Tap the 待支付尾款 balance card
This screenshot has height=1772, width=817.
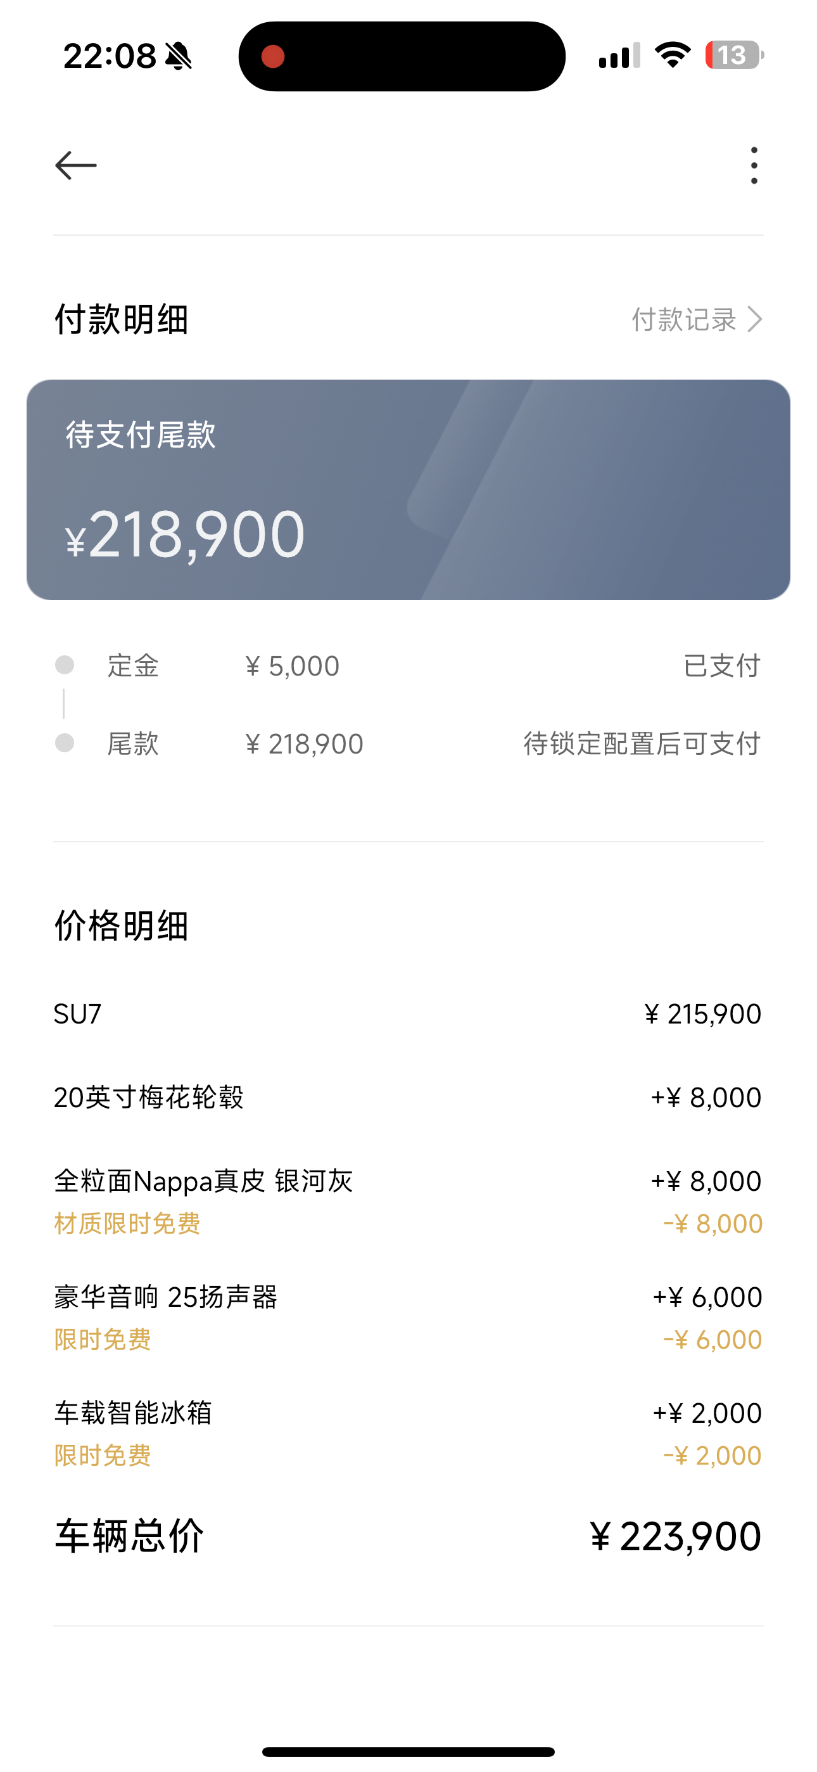[x=408, y=490]
